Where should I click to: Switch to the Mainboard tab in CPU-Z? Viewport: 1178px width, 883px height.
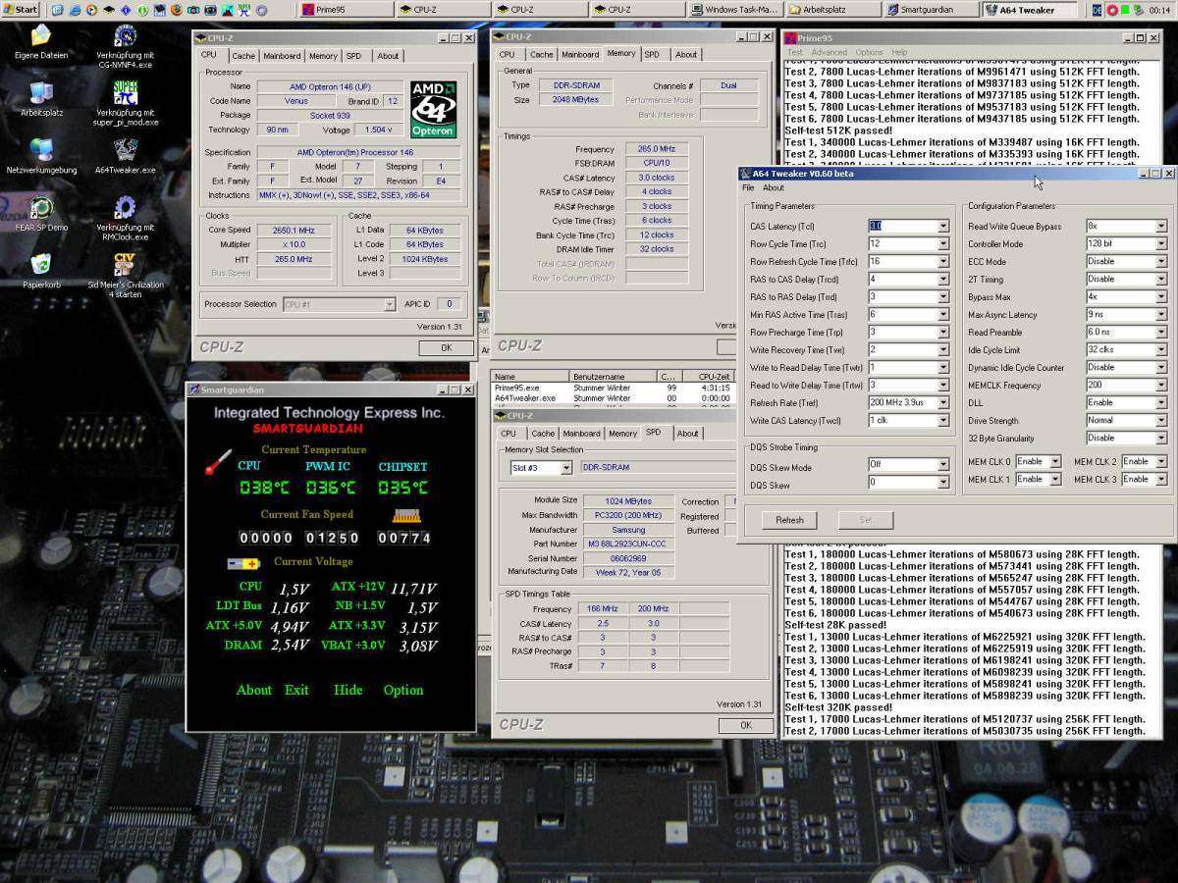click(281, 56)
